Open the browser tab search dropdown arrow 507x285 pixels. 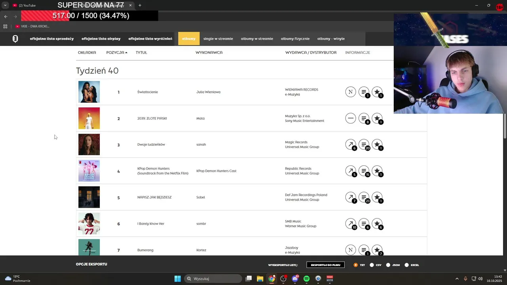pos(5,5)
